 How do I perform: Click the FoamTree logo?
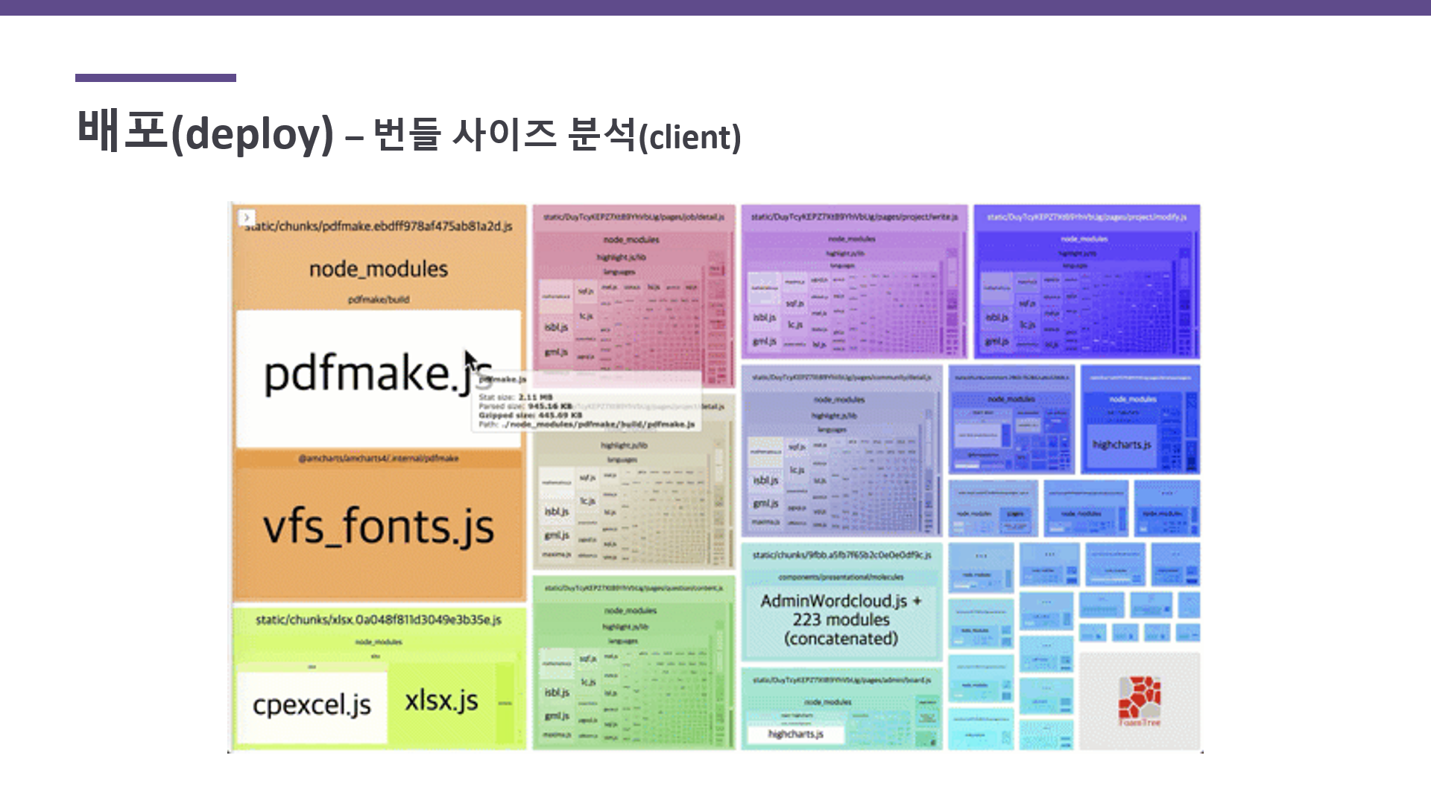[1139, 701]
